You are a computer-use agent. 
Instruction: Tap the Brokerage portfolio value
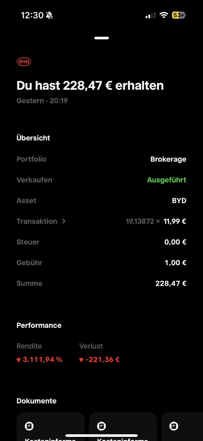point(168,159)
